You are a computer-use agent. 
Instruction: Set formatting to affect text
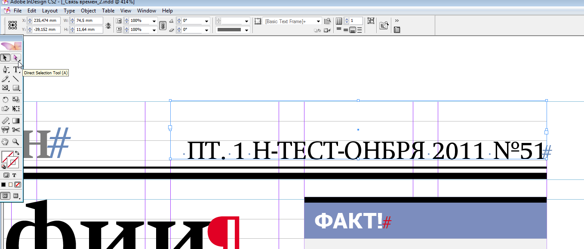tap(14, 175)
